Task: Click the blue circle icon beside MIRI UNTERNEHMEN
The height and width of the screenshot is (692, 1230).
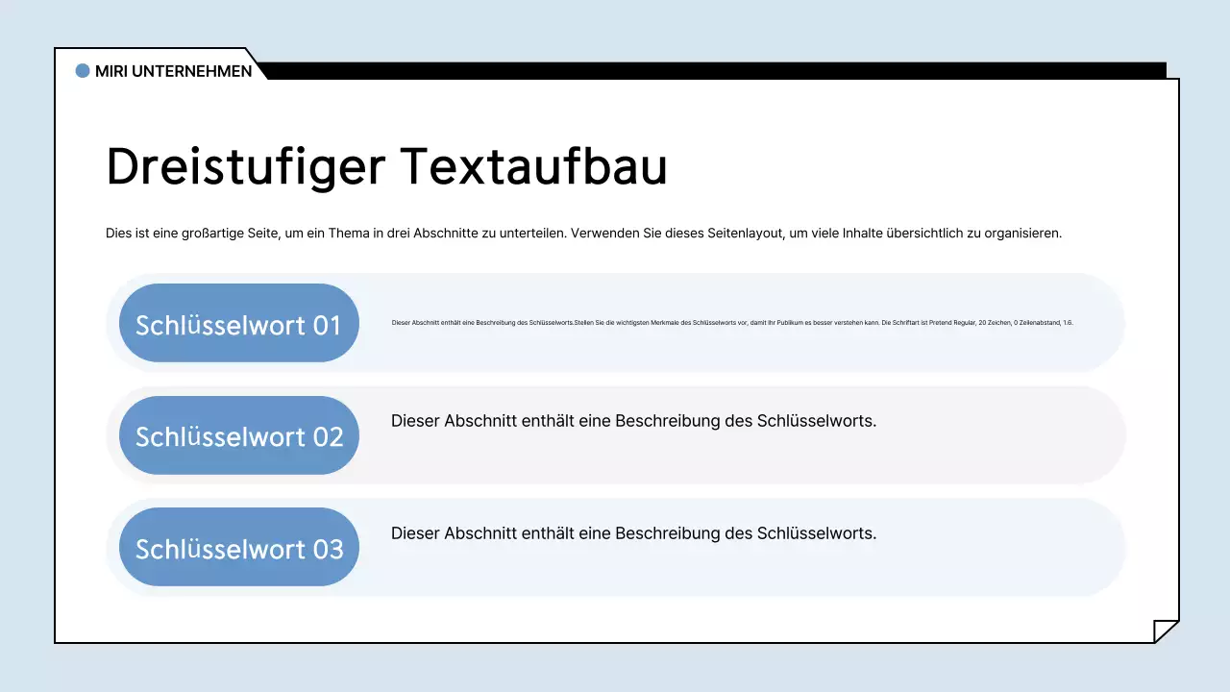Action: (83, 70)
